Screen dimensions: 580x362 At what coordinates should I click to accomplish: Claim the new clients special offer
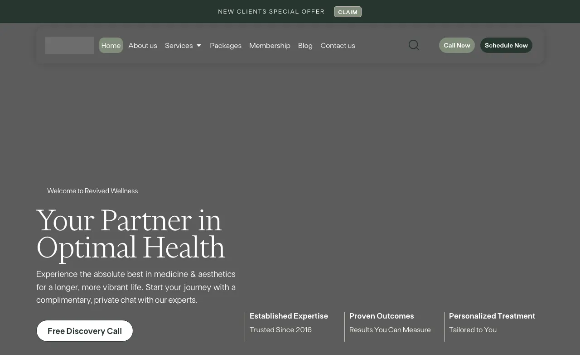point(348,12)
